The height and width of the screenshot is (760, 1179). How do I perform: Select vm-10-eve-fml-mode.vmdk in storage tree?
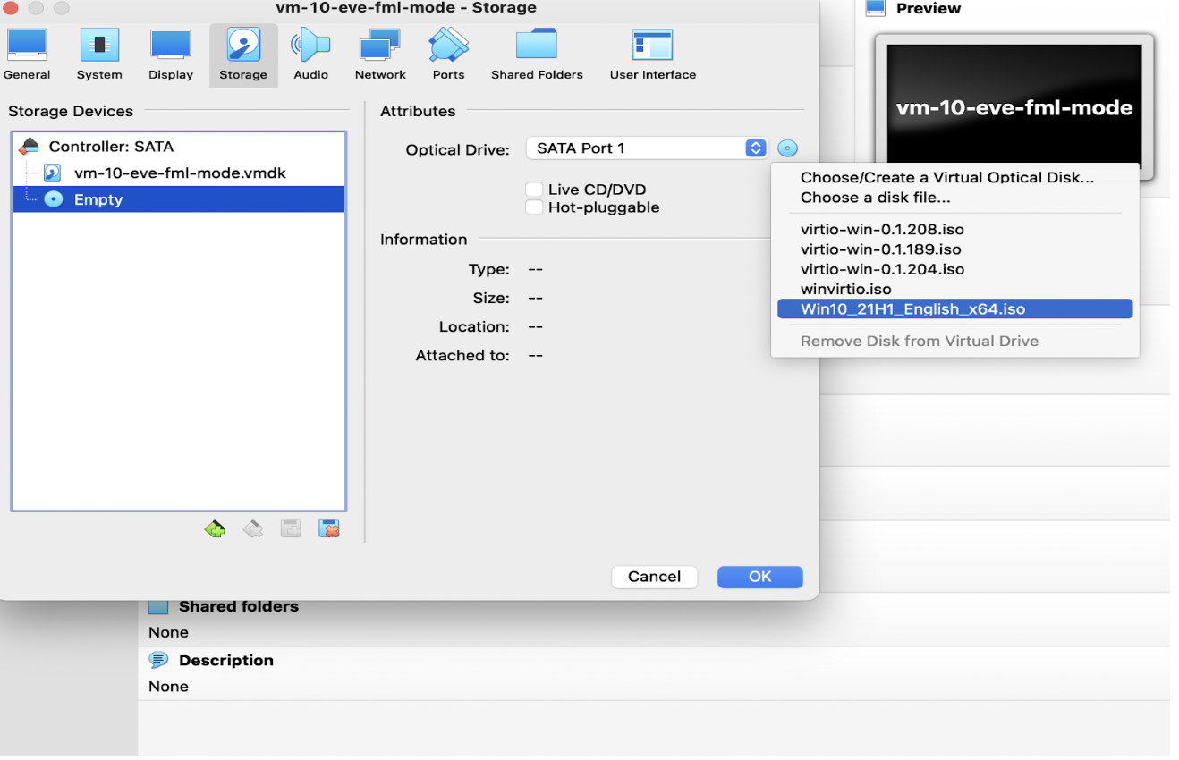[179, 173]
